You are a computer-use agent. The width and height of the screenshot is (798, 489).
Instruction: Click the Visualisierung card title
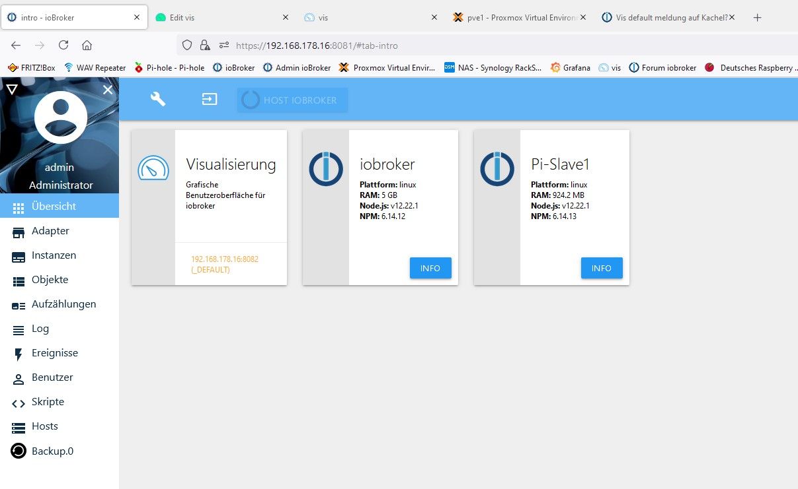pos(231,164)
